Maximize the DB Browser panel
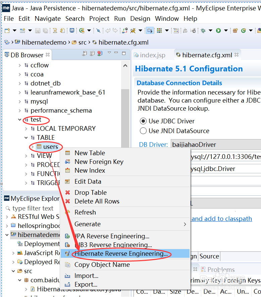Image resolution: width=261 pixels, height=297 pixels. [x=124, y=53]
